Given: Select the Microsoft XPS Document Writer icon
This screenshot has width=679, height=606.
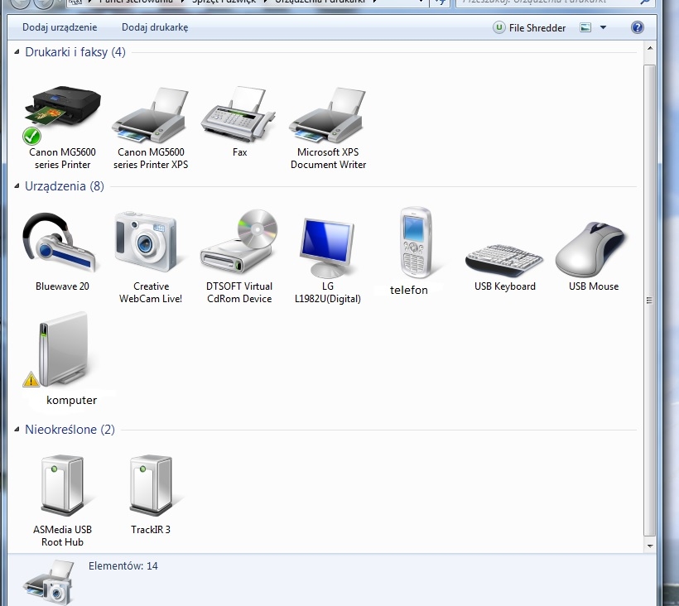Looking at the screenshot, I should (328, 115).
